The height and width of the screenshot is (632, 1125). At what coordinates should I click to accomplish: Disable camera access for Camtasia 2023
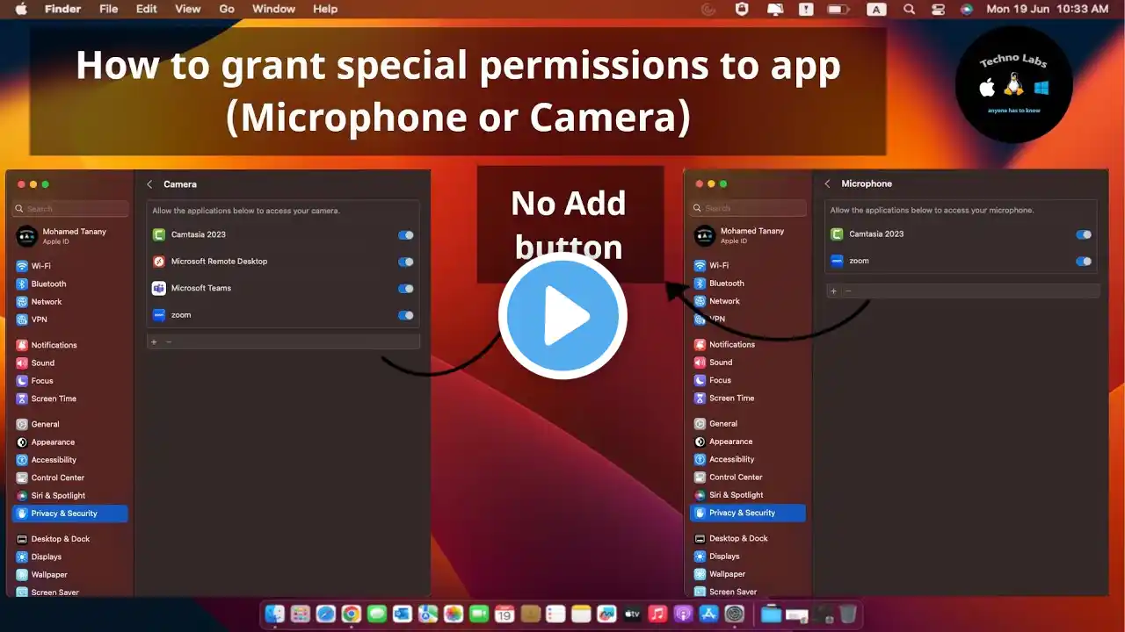(x=405, y=235)
